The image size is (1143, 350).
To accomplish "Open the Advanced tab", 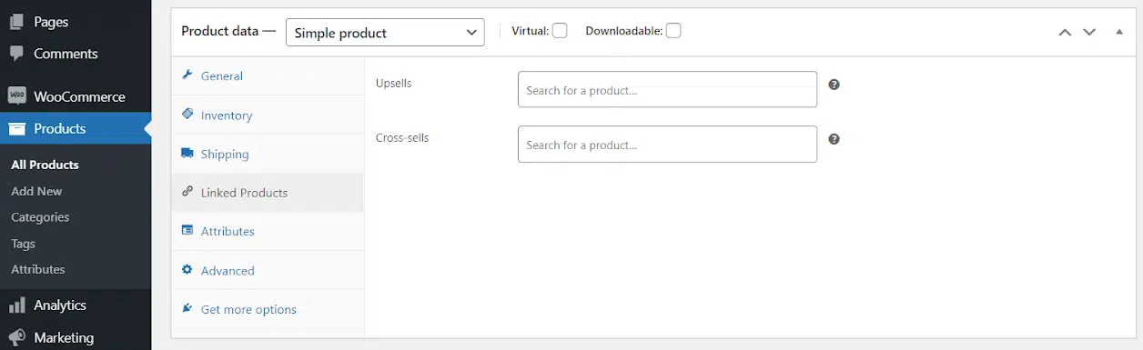I will [x=268, y=271].
